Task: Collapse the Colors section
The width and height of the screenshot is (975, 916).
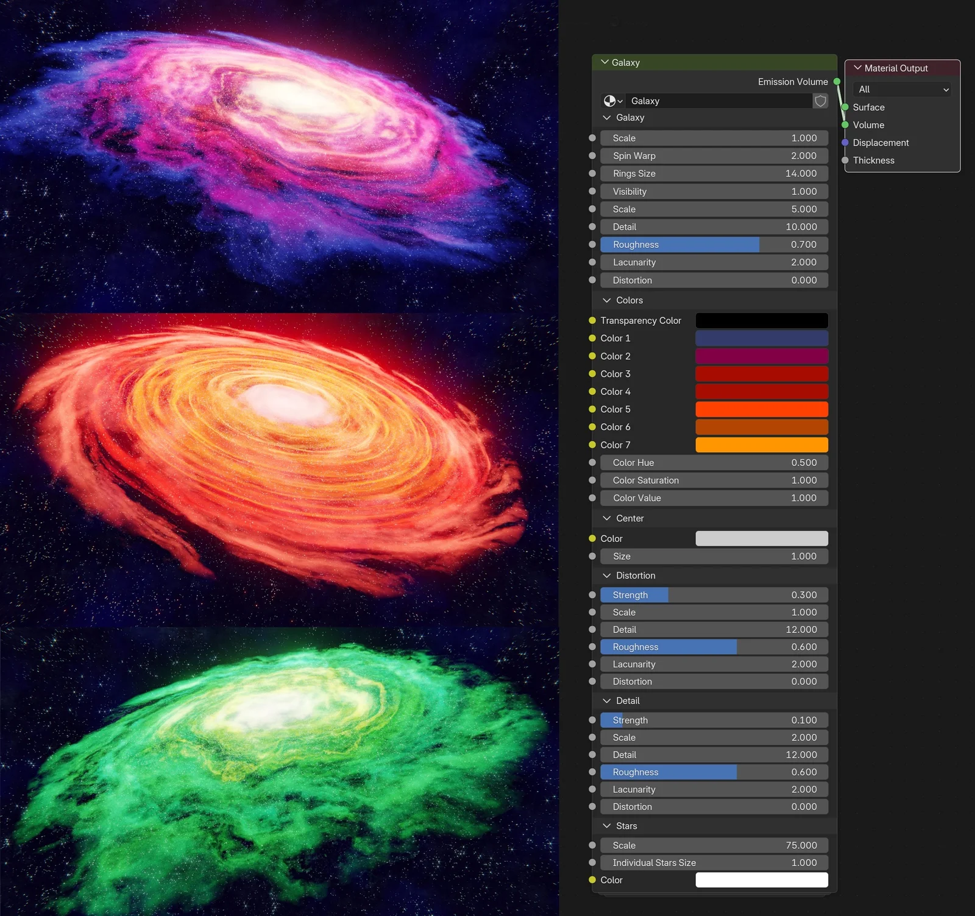Action: tap(607, 300)
